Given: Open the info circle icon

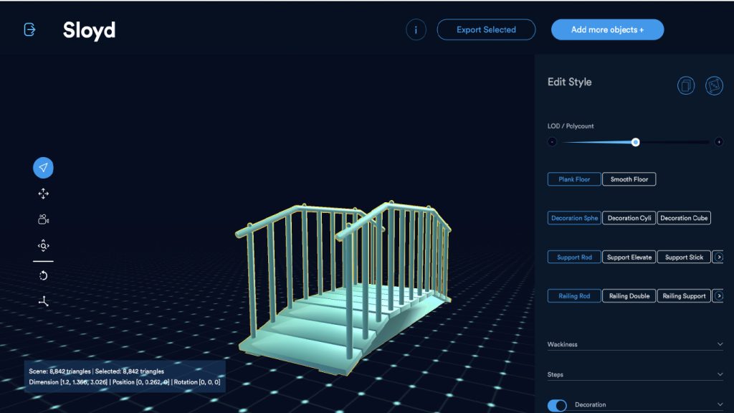Looking at the screenshot, I should click(x=416, y=29).
